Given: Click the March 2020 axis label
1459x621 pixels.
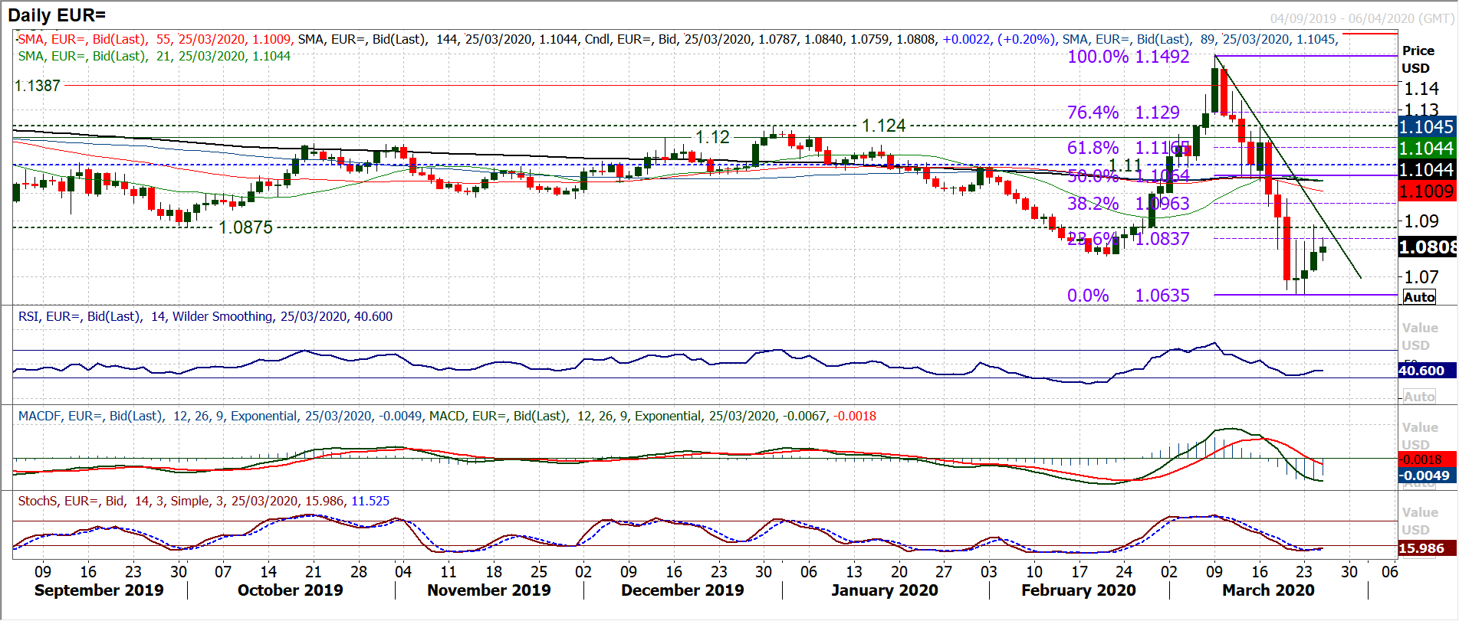Looking at the screenshot, I should tap(1268, 590).
